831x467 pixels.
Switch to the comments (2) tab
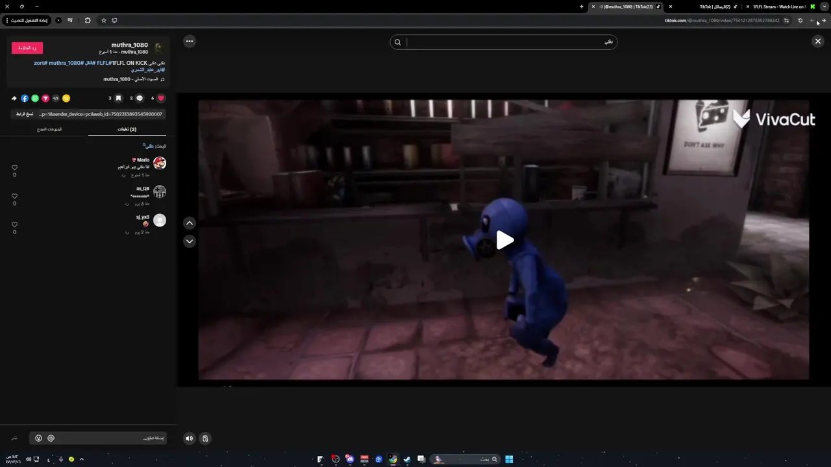(x=127, y=129)
